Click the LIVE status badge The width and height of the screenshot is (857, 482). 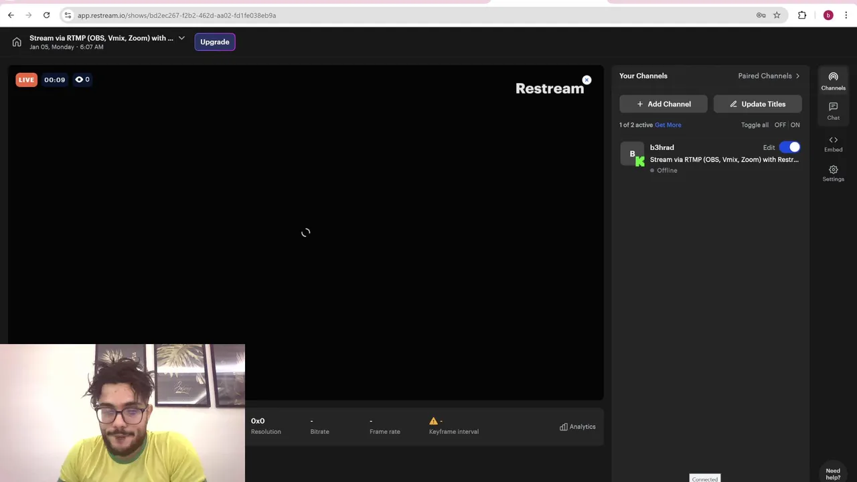[x=26, y=80]
